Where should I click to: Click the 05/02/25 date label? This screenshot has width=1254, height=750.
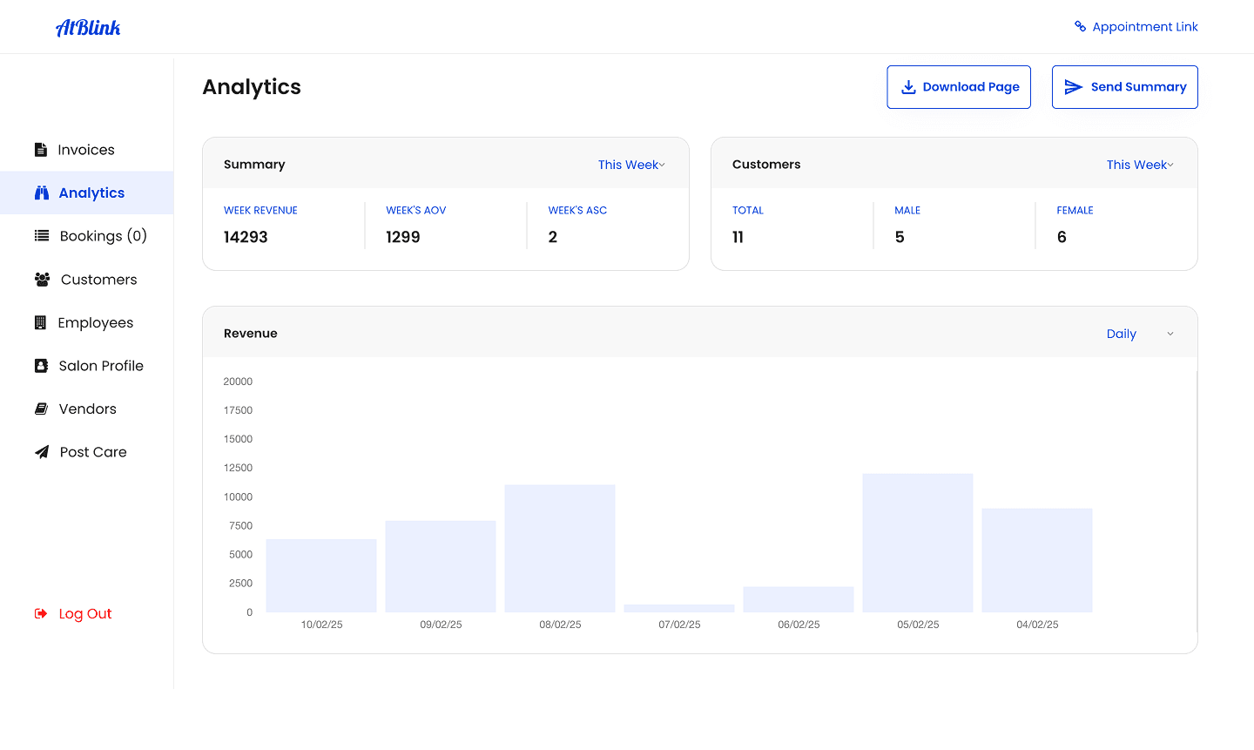coord(918,625)
